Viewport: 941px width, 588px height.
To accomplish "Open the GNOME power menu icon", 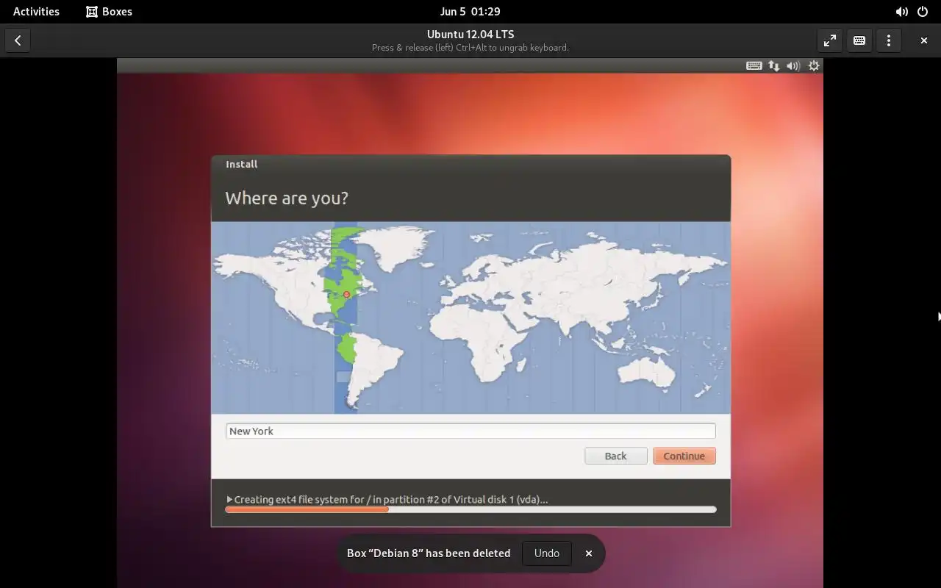I will [x=923, y=12].
